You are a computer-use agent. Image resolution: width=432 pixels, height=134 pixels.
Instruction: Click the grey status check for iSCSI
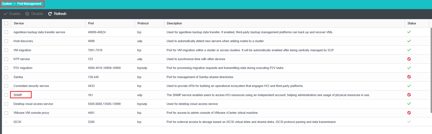409,122
